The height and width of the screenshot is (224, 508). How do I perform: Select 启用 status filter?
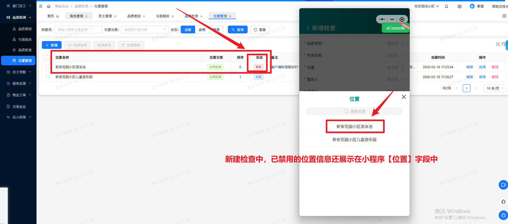[x=202, y=30]
